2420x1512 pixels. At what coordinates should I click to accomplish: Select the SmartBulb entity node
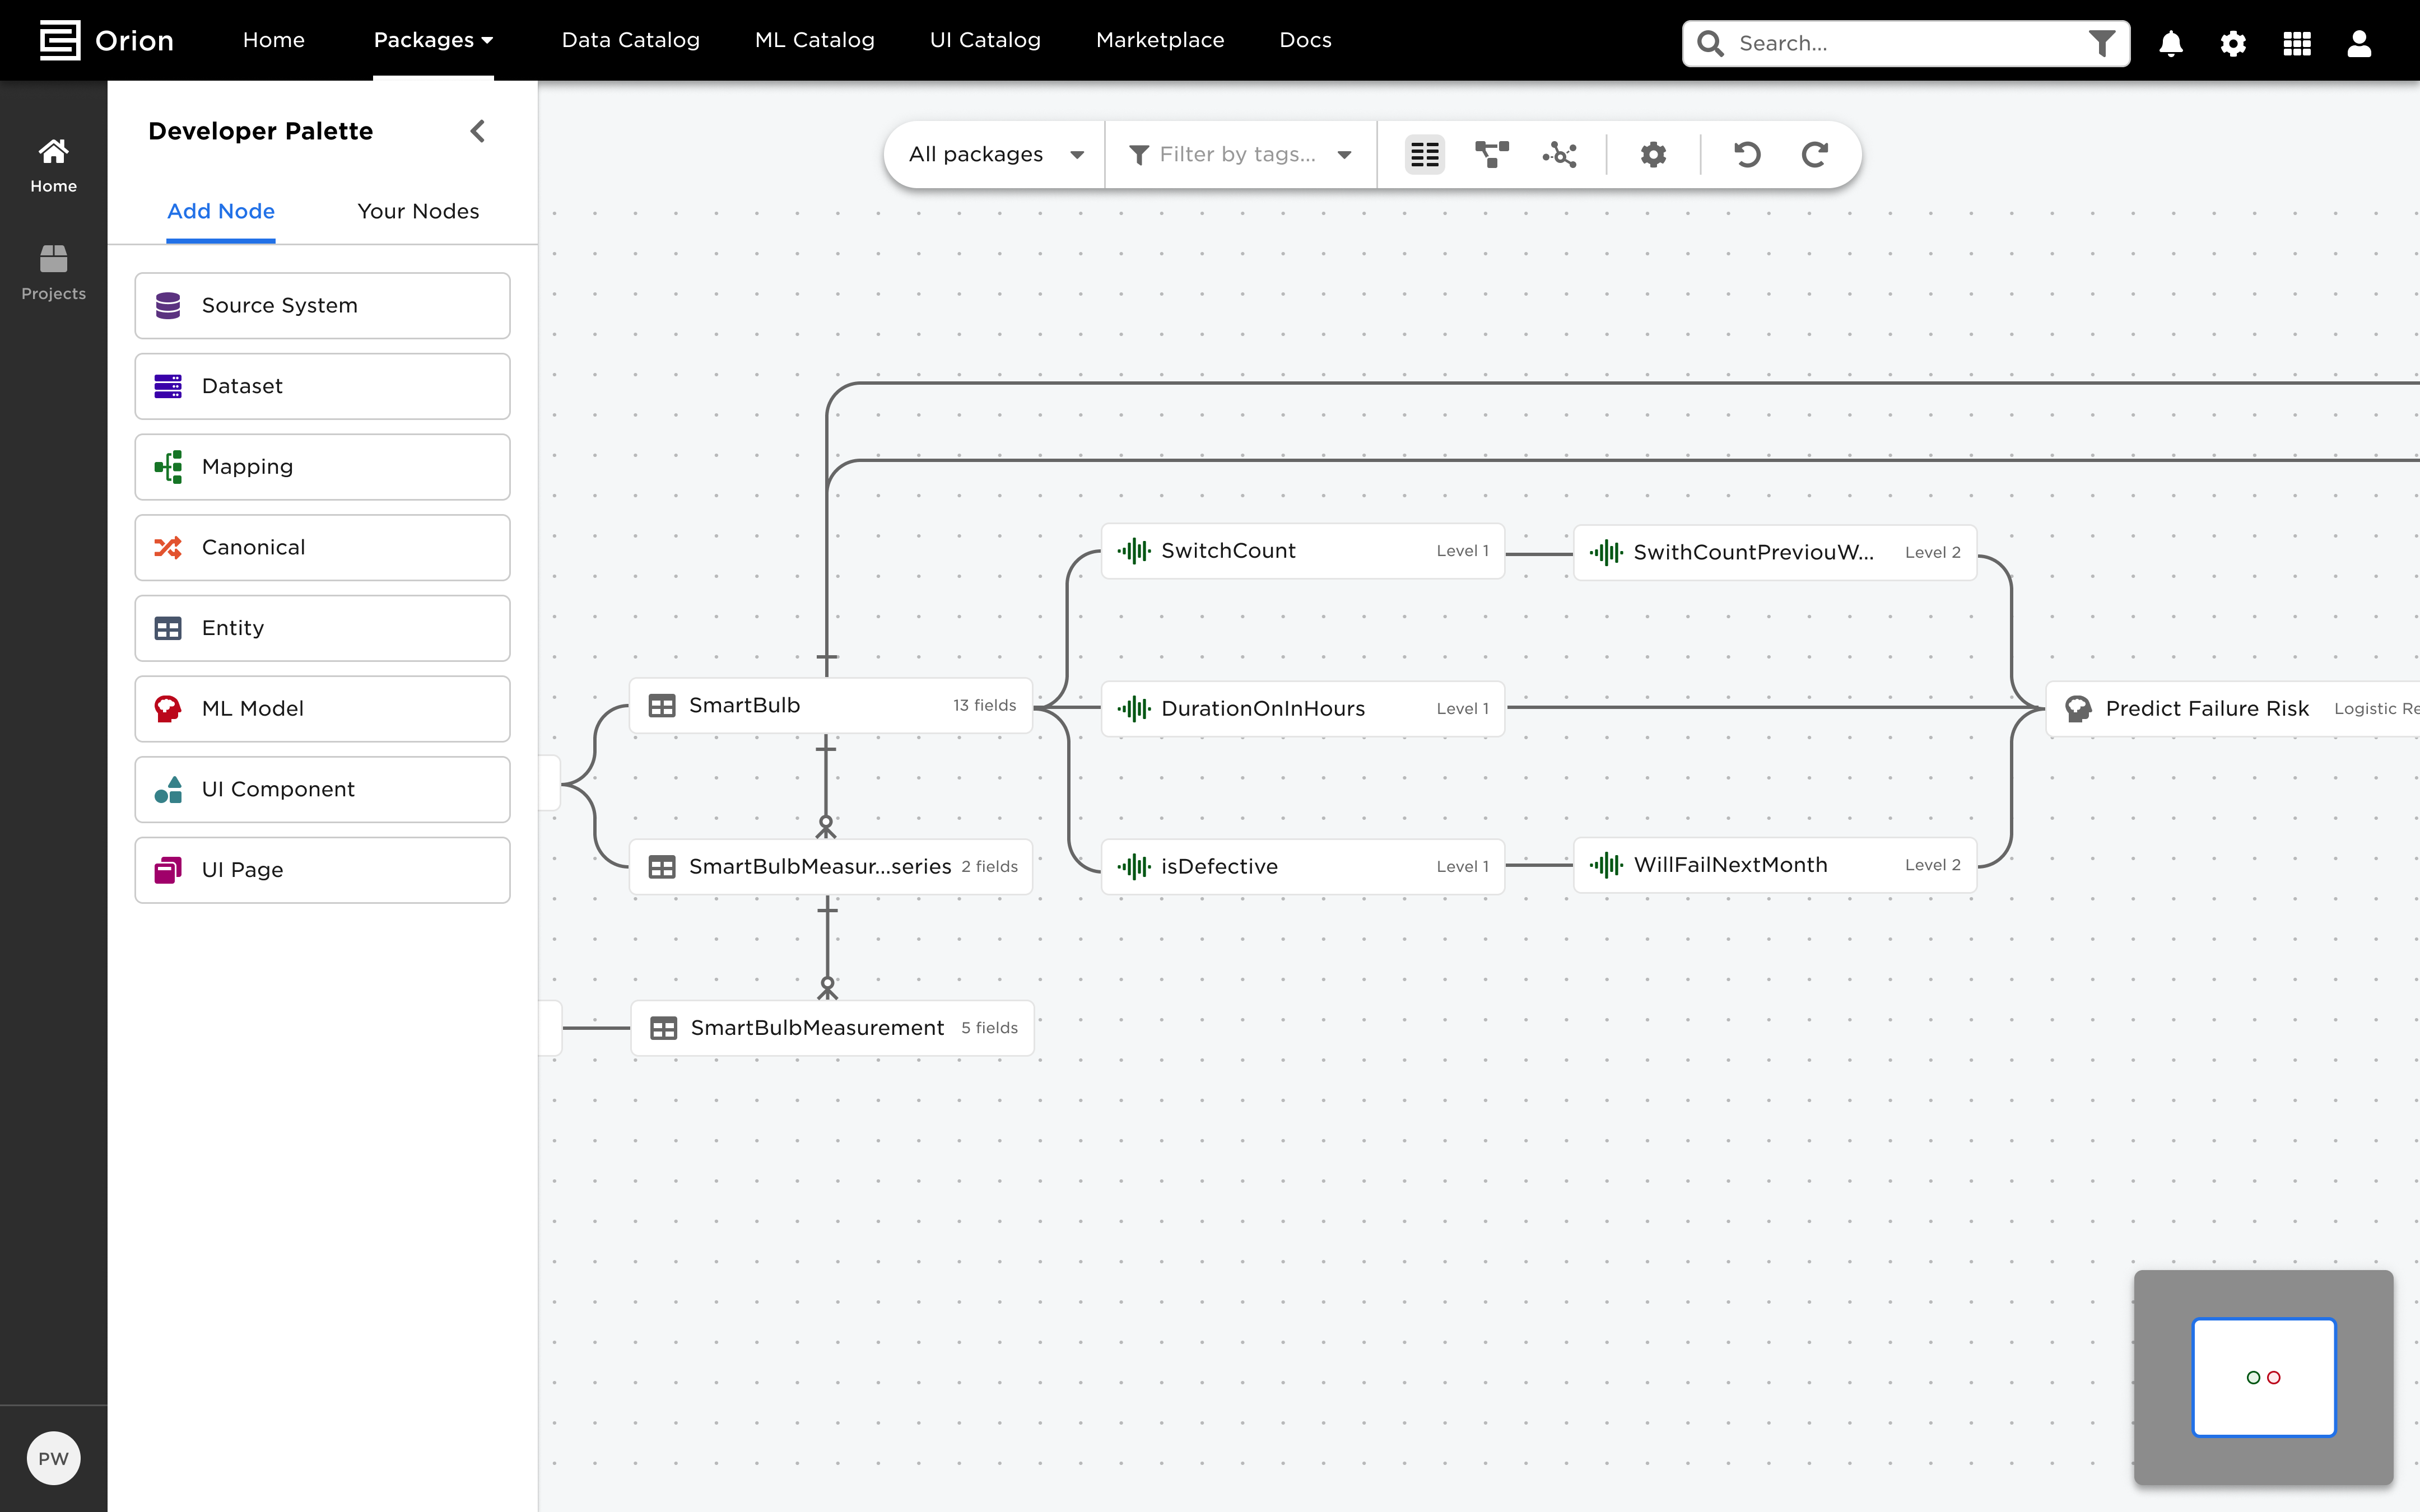tap(831, 705)
